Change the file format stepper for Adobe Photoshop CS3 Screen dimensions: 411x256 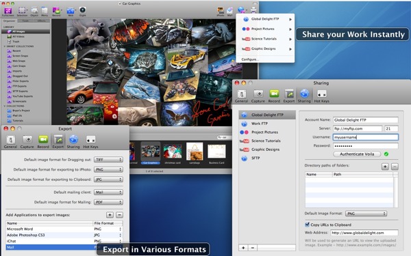tap(120, 235)
